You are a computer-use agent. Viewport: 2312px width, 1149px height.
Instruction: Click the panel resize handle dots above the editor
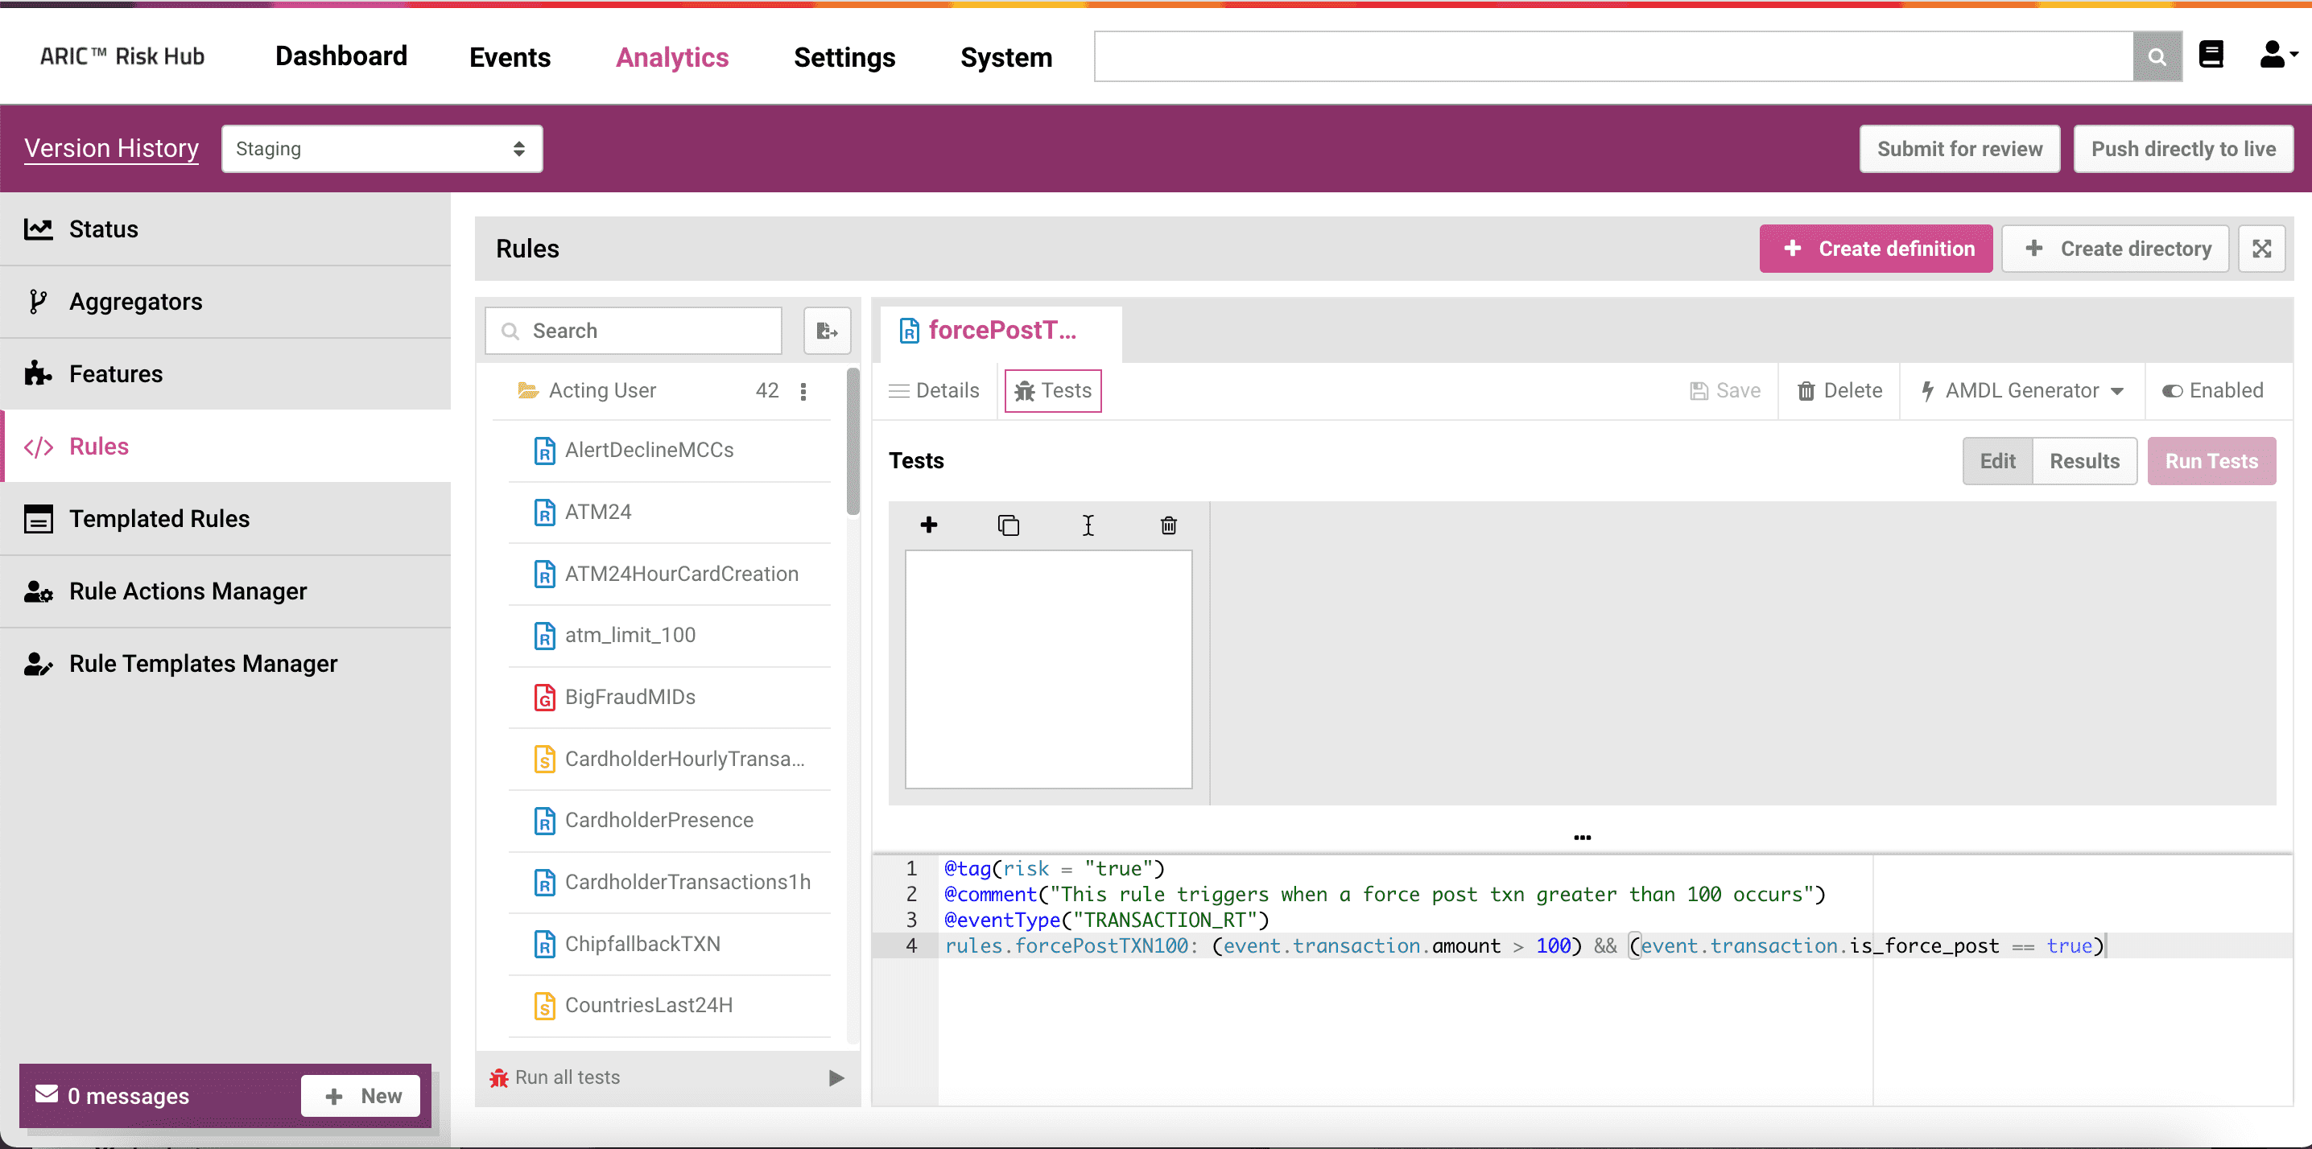tap(1583, 838)
